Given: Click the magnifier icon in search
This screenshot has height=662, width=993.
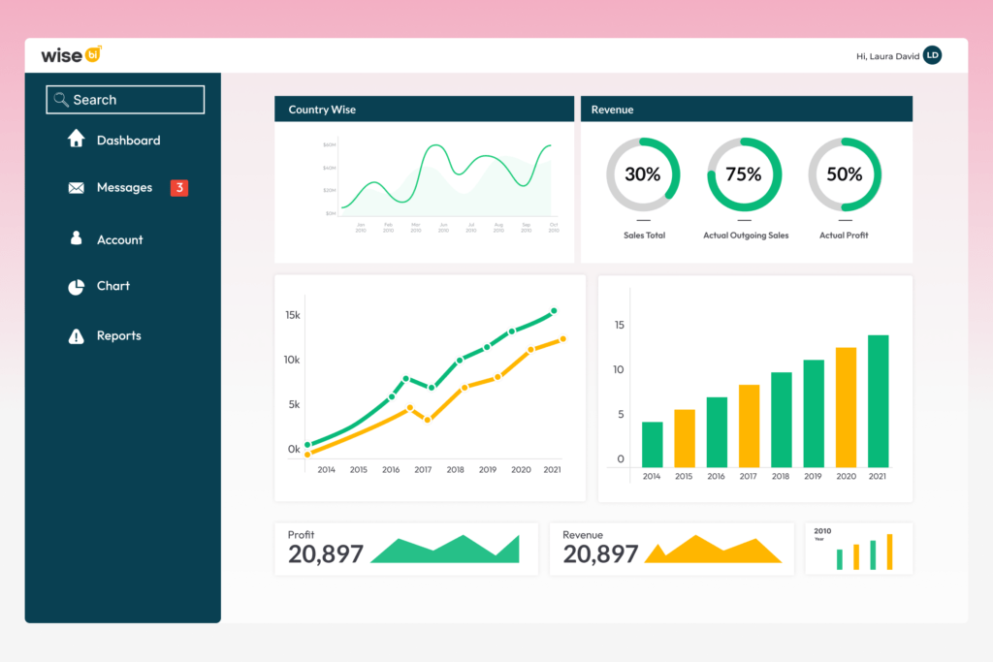Looking at the screenshot, I should pos(61,99).
